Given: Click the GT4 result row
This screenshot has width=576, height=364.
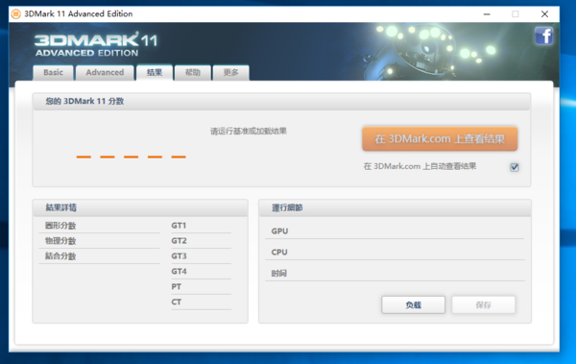Looking at the screenshot, I should click(x=201, y=272).
